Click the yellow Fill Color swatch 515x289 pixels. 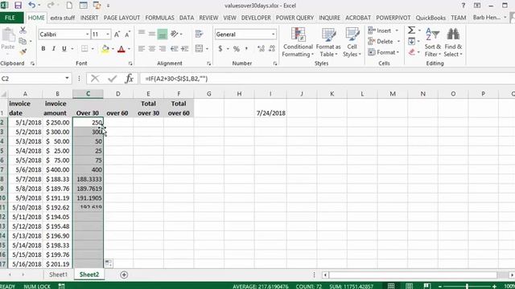coord(105,49)
